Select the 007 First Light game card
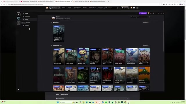The image size is (186, 104). click(59, 57)
